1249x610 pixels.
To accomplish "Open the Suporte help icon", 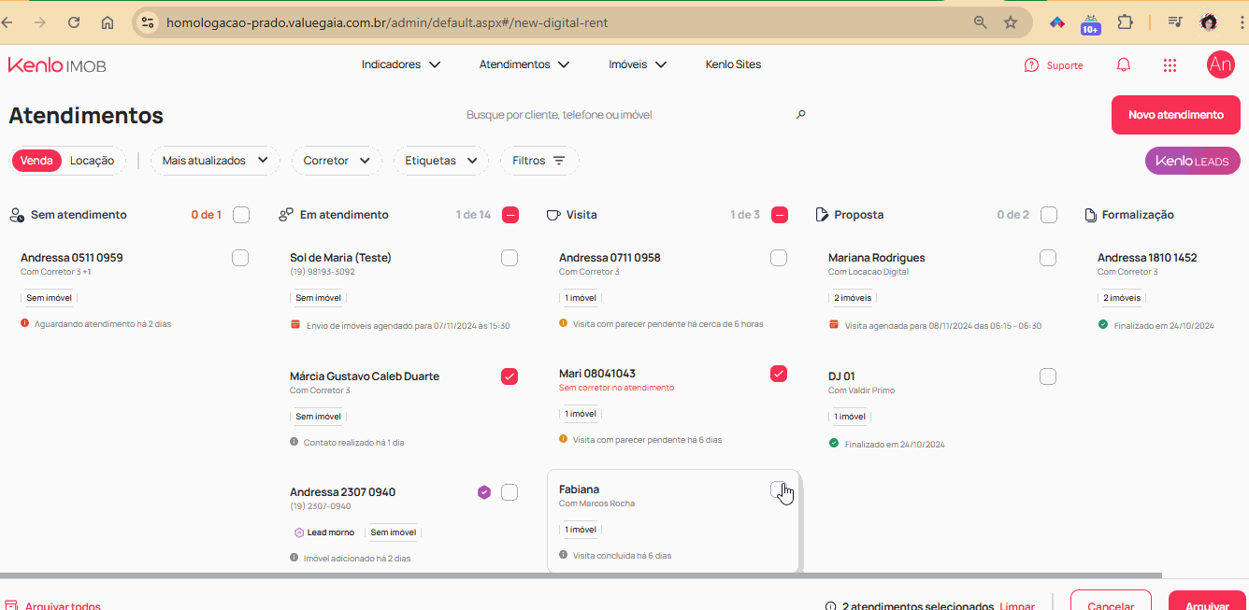I will point(1031,65).
